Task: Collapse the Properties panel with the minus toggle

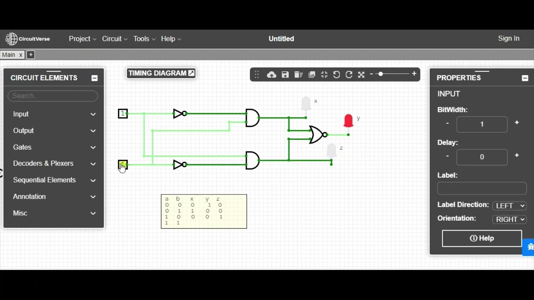Action: pyautogui.click(x=525, y=77)
